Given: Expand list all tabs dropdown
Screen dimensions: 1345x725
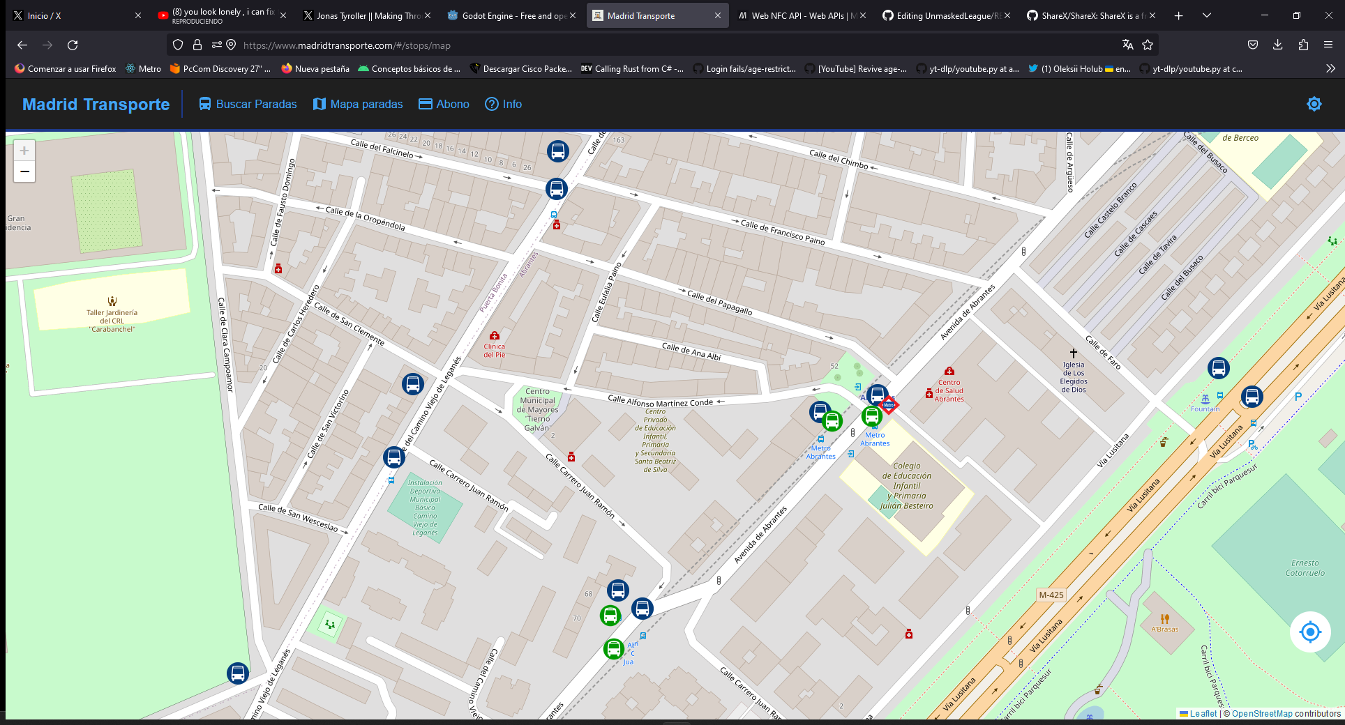Looking at the screenshot, I should [x=1207, y=15].
